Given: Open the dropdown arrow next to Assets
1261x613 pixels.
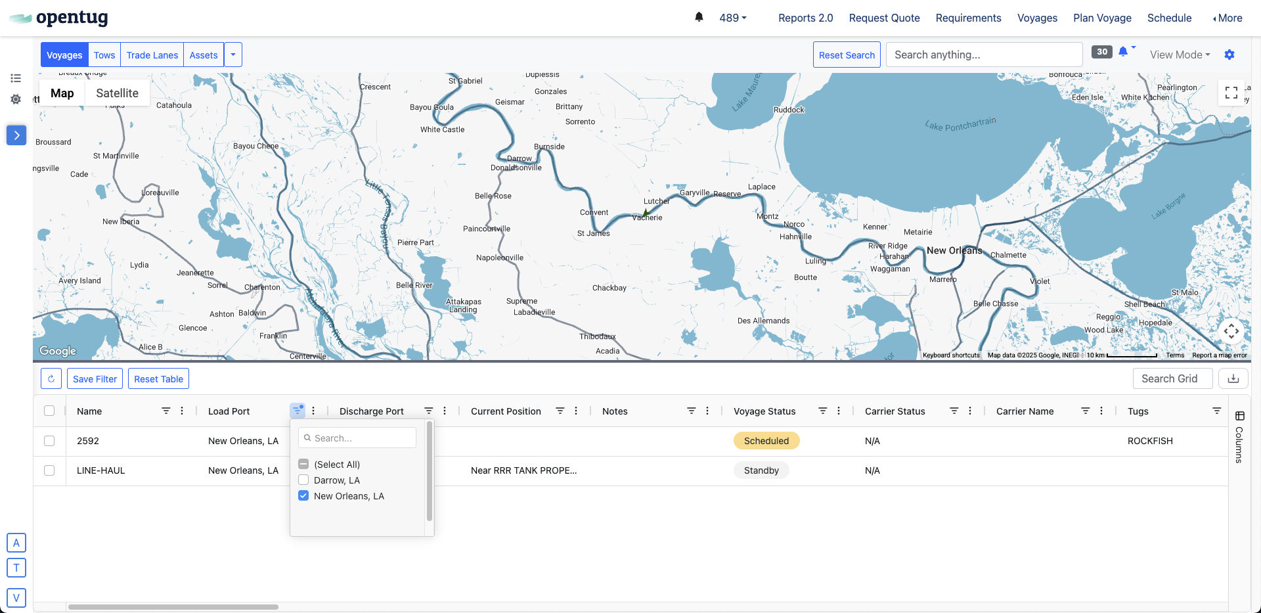Looking at the screenshot, I should (x=233, y=55).
